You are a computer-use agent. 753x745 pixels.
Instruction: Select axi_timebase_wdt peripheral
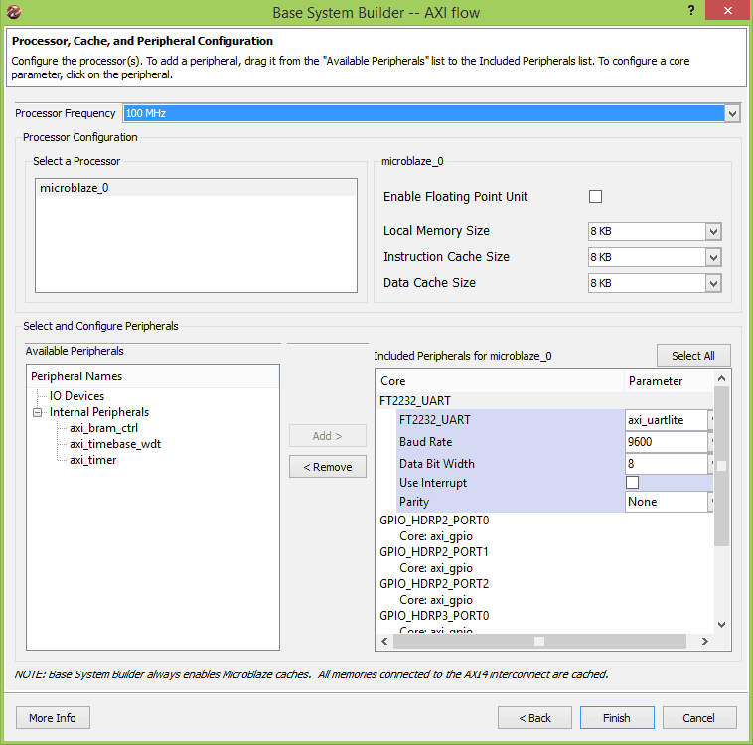tap(114, 444)
